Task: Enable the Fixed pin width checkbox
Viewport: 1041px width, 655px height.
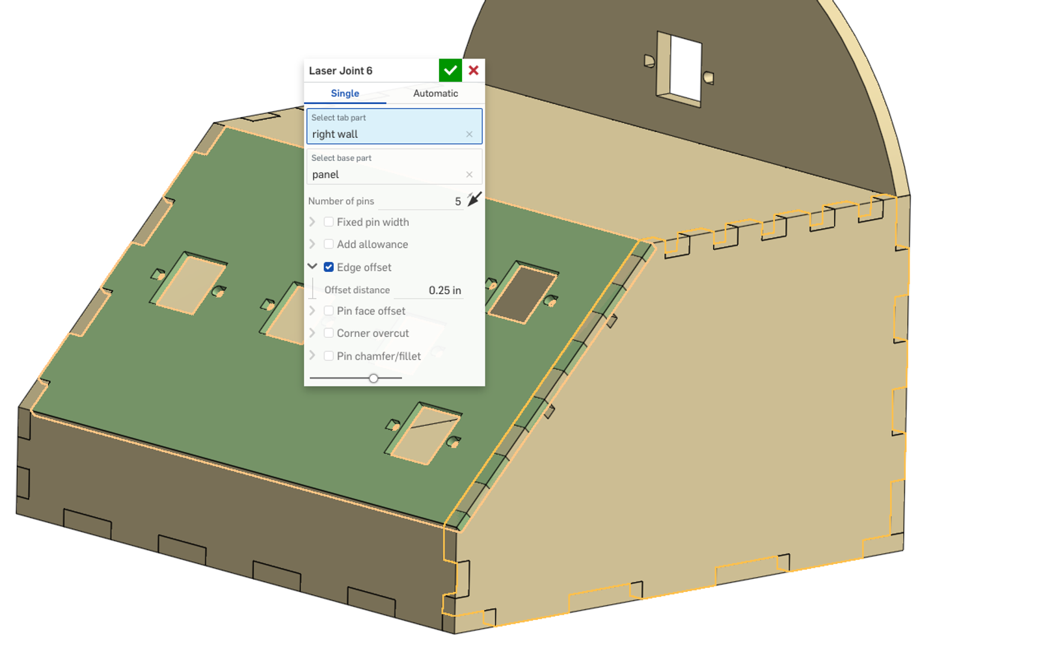Action: [329, 222]
